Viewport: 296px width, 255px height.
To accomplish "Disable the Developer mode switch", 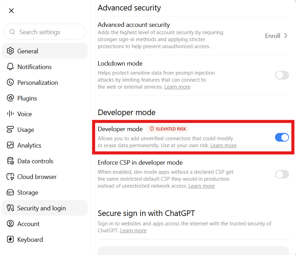I will [282, 137].
